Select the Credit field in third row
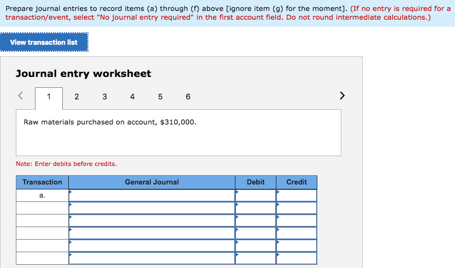The image size is (455, 268). pos(296,221)
